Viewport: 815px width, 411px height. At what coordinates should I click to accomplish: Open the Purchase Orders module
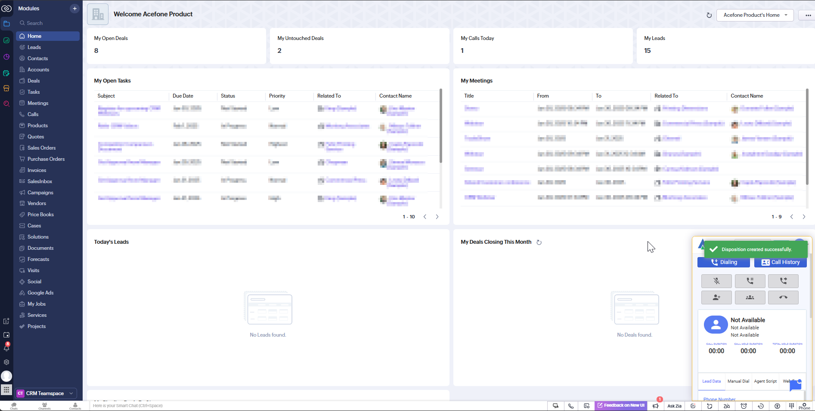[48, 159]
